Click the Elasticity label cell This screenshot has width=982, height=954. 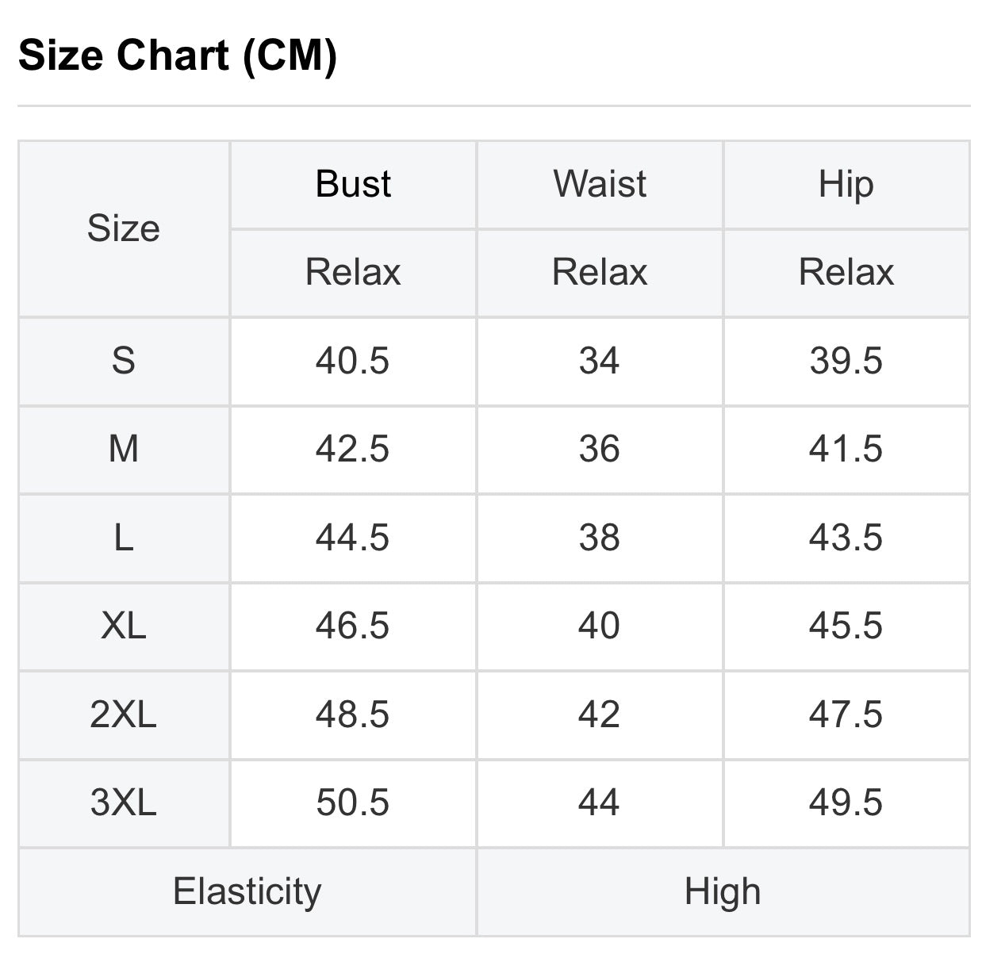click(247, 891)
